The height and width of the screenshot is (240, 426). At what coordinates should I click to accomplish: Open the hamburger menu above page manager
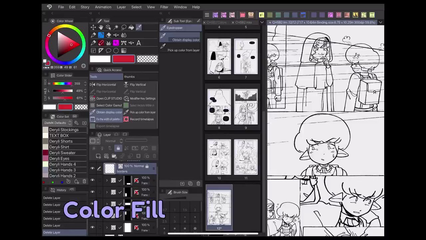pos(207,15)
